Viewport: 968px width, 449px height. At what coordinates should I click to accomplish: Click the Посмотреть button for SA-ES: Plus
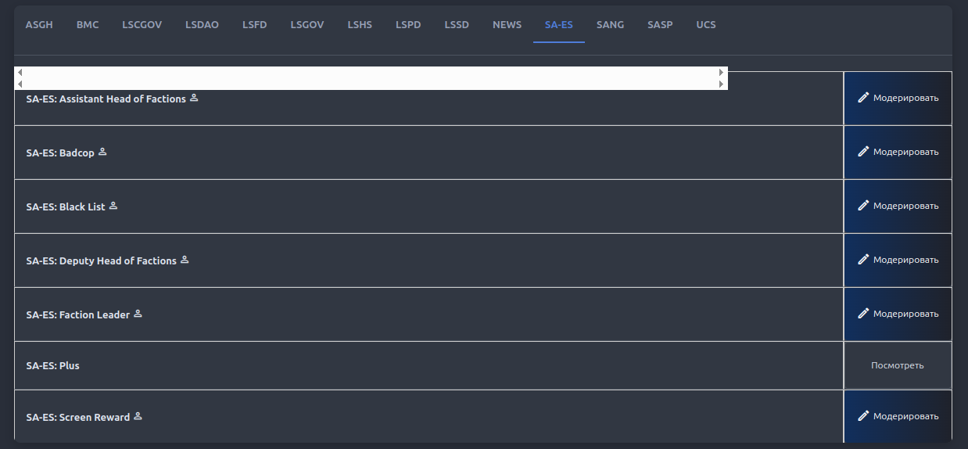tap(898, 365)
